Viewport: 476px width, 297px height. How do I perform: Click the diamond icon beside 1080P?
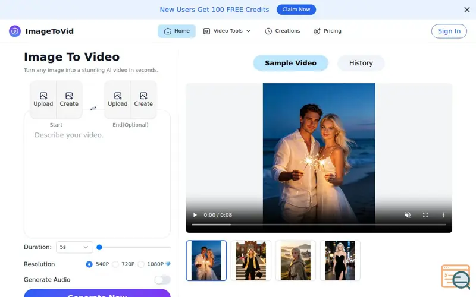[x=168, y=264]
